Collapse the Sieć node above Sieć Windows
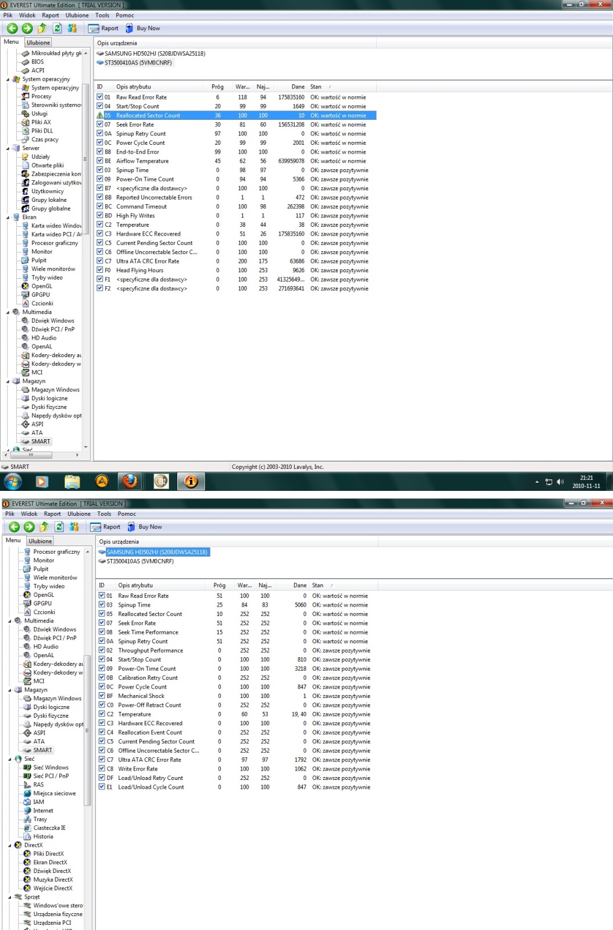This screenshot has width=613, height=930. 10,759
